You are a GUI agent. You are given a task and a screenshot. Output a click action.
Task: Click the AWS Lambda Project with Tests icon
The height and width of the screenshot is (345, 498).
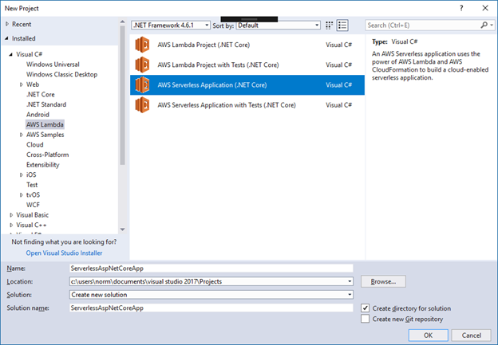(x=142, y=65)
